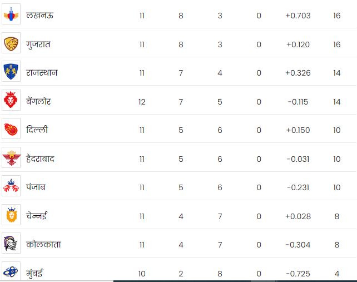Click the दिल्ली fireball logo icon
This screenshot has width=357, height=282.
pos(11,128)
